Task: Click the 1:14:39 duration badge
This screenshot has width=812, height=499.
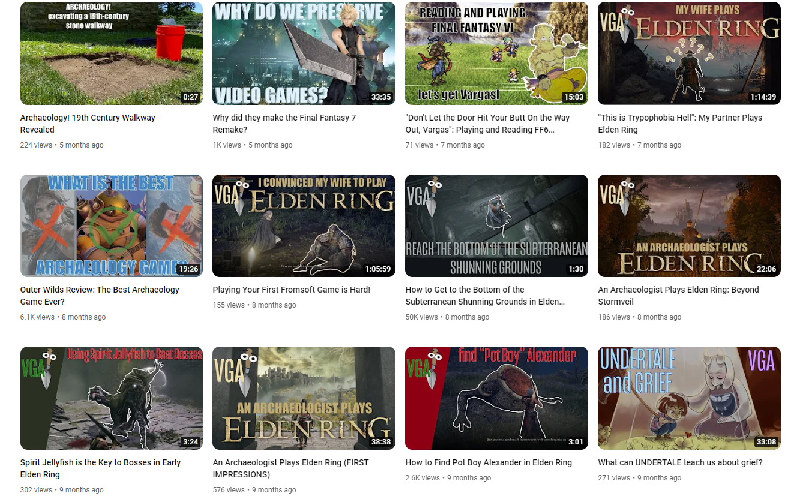Action: 763,97
